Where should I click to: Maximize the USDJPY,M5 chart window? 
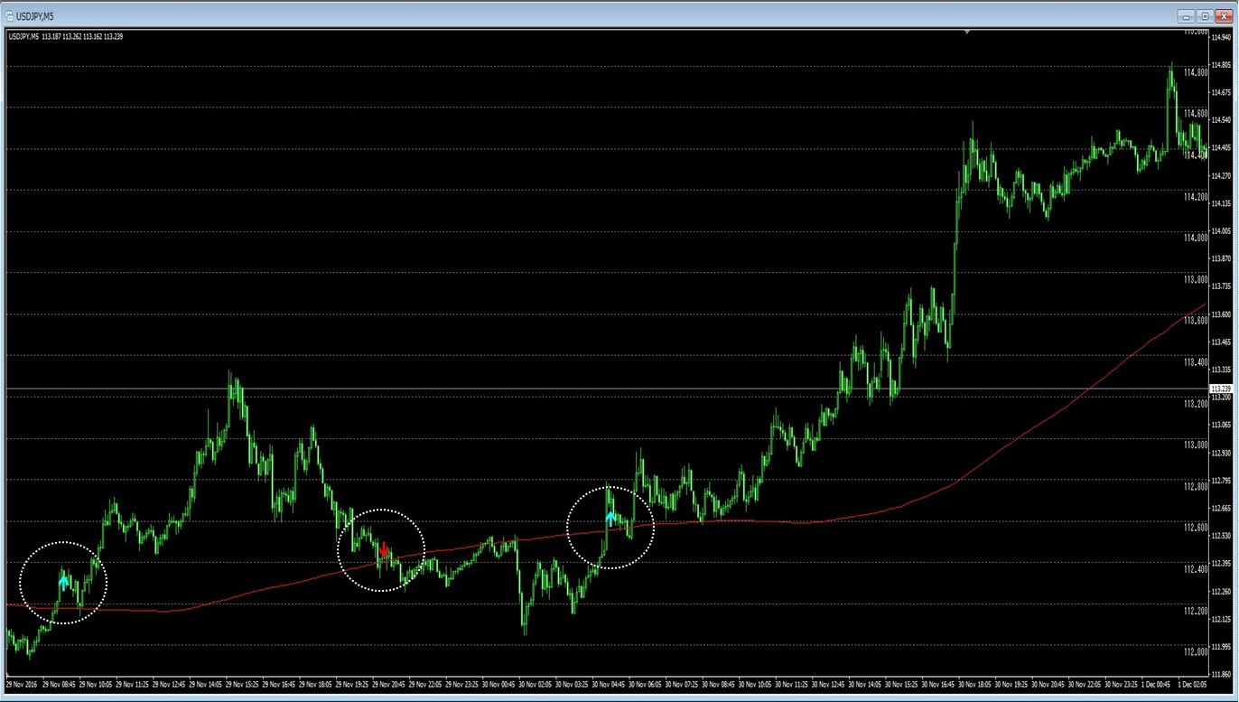(x=1206, y=15)
